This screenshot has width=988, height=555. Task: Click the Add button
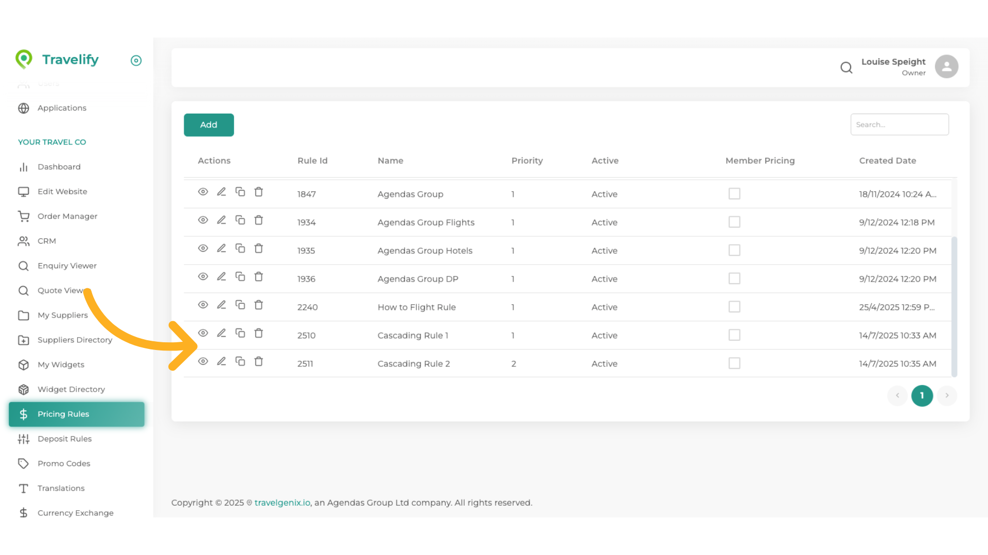(x=208, y=125)
